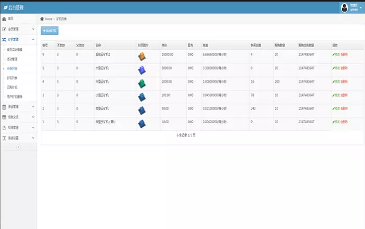Screen dimensions: 365x229
Task: Click the Home breadcrumb link
Action: [48, 19]
